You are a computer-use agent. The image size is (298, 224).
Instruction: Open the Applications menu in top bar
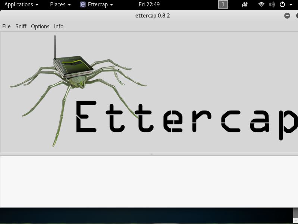tap(22, 4)
